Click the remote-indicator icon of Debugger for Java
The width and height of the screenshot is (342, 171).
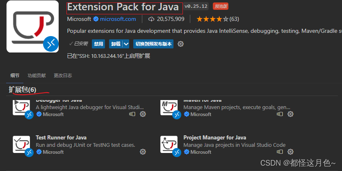point(132,114)
